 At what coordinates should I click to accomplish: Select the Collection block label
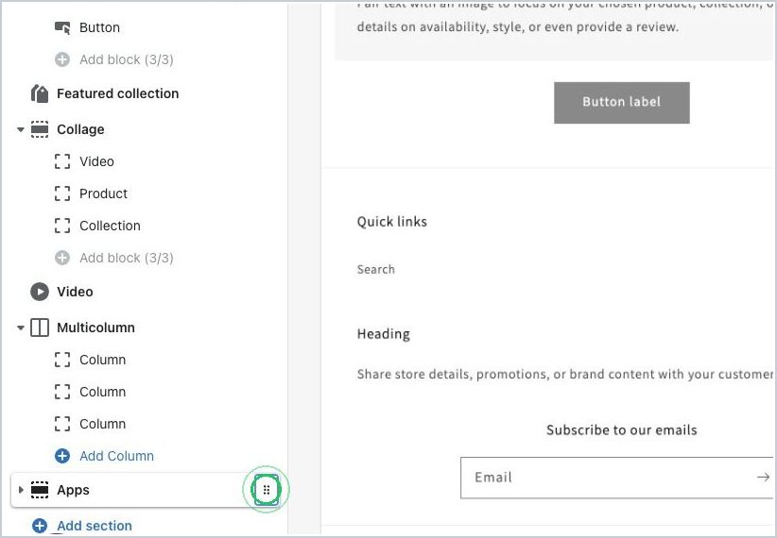click(110, 226)
